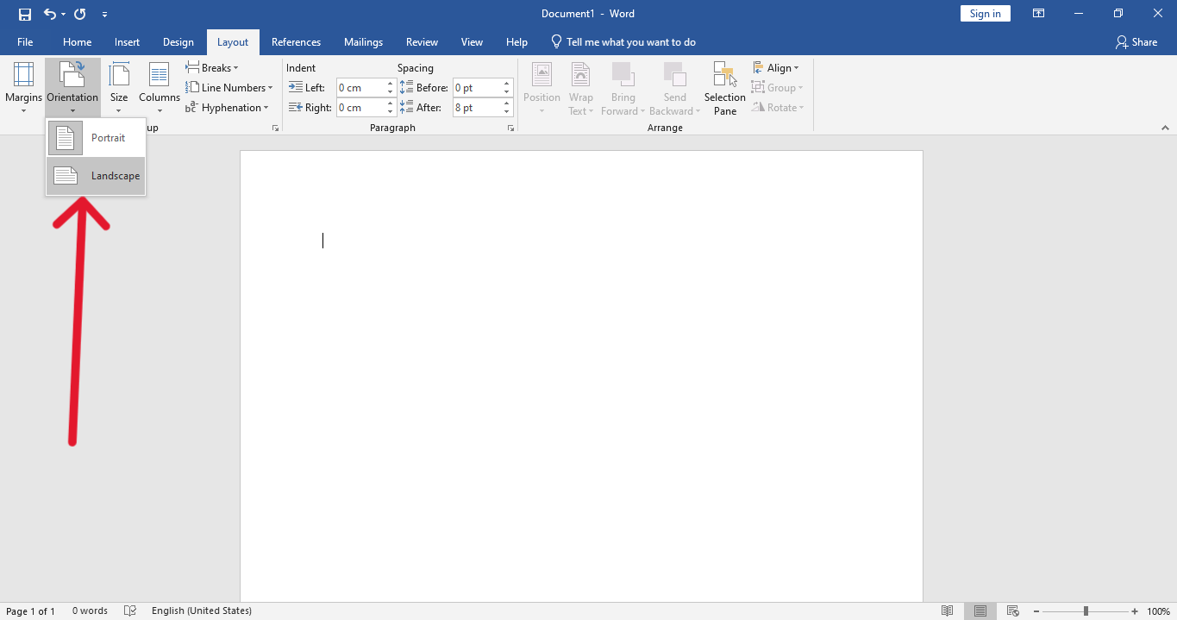Click the Redo/Repeat arrow icon
The image size is (1177, 620).
coord(80,14)
